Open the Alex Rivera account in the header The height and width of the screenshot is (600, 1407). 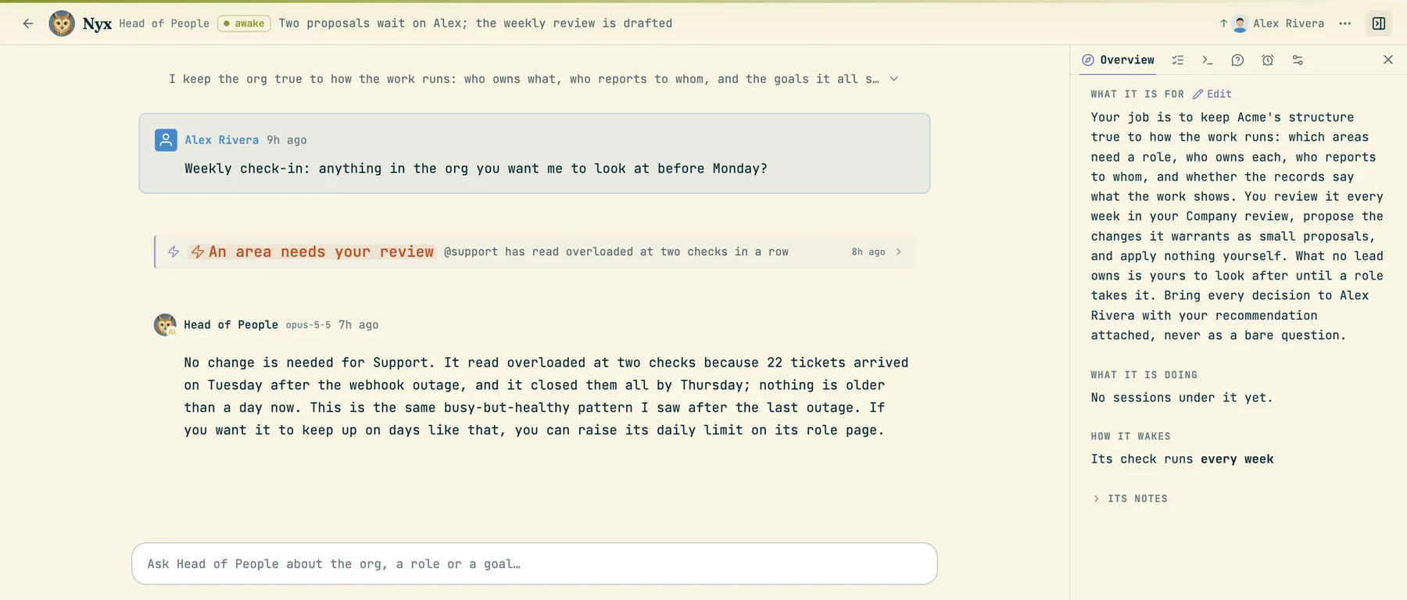pyautogui.click(x=1279, y=23)
